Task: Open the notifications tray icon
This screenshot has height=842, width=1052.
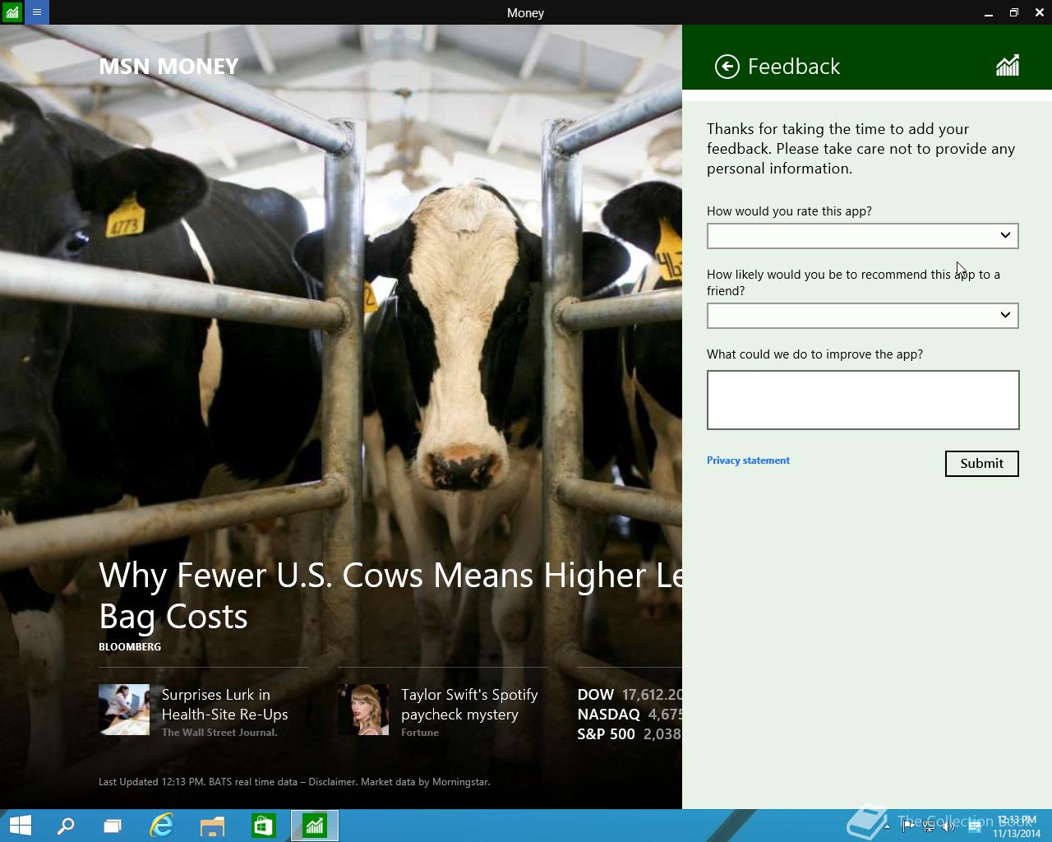Action: [975, 826]
